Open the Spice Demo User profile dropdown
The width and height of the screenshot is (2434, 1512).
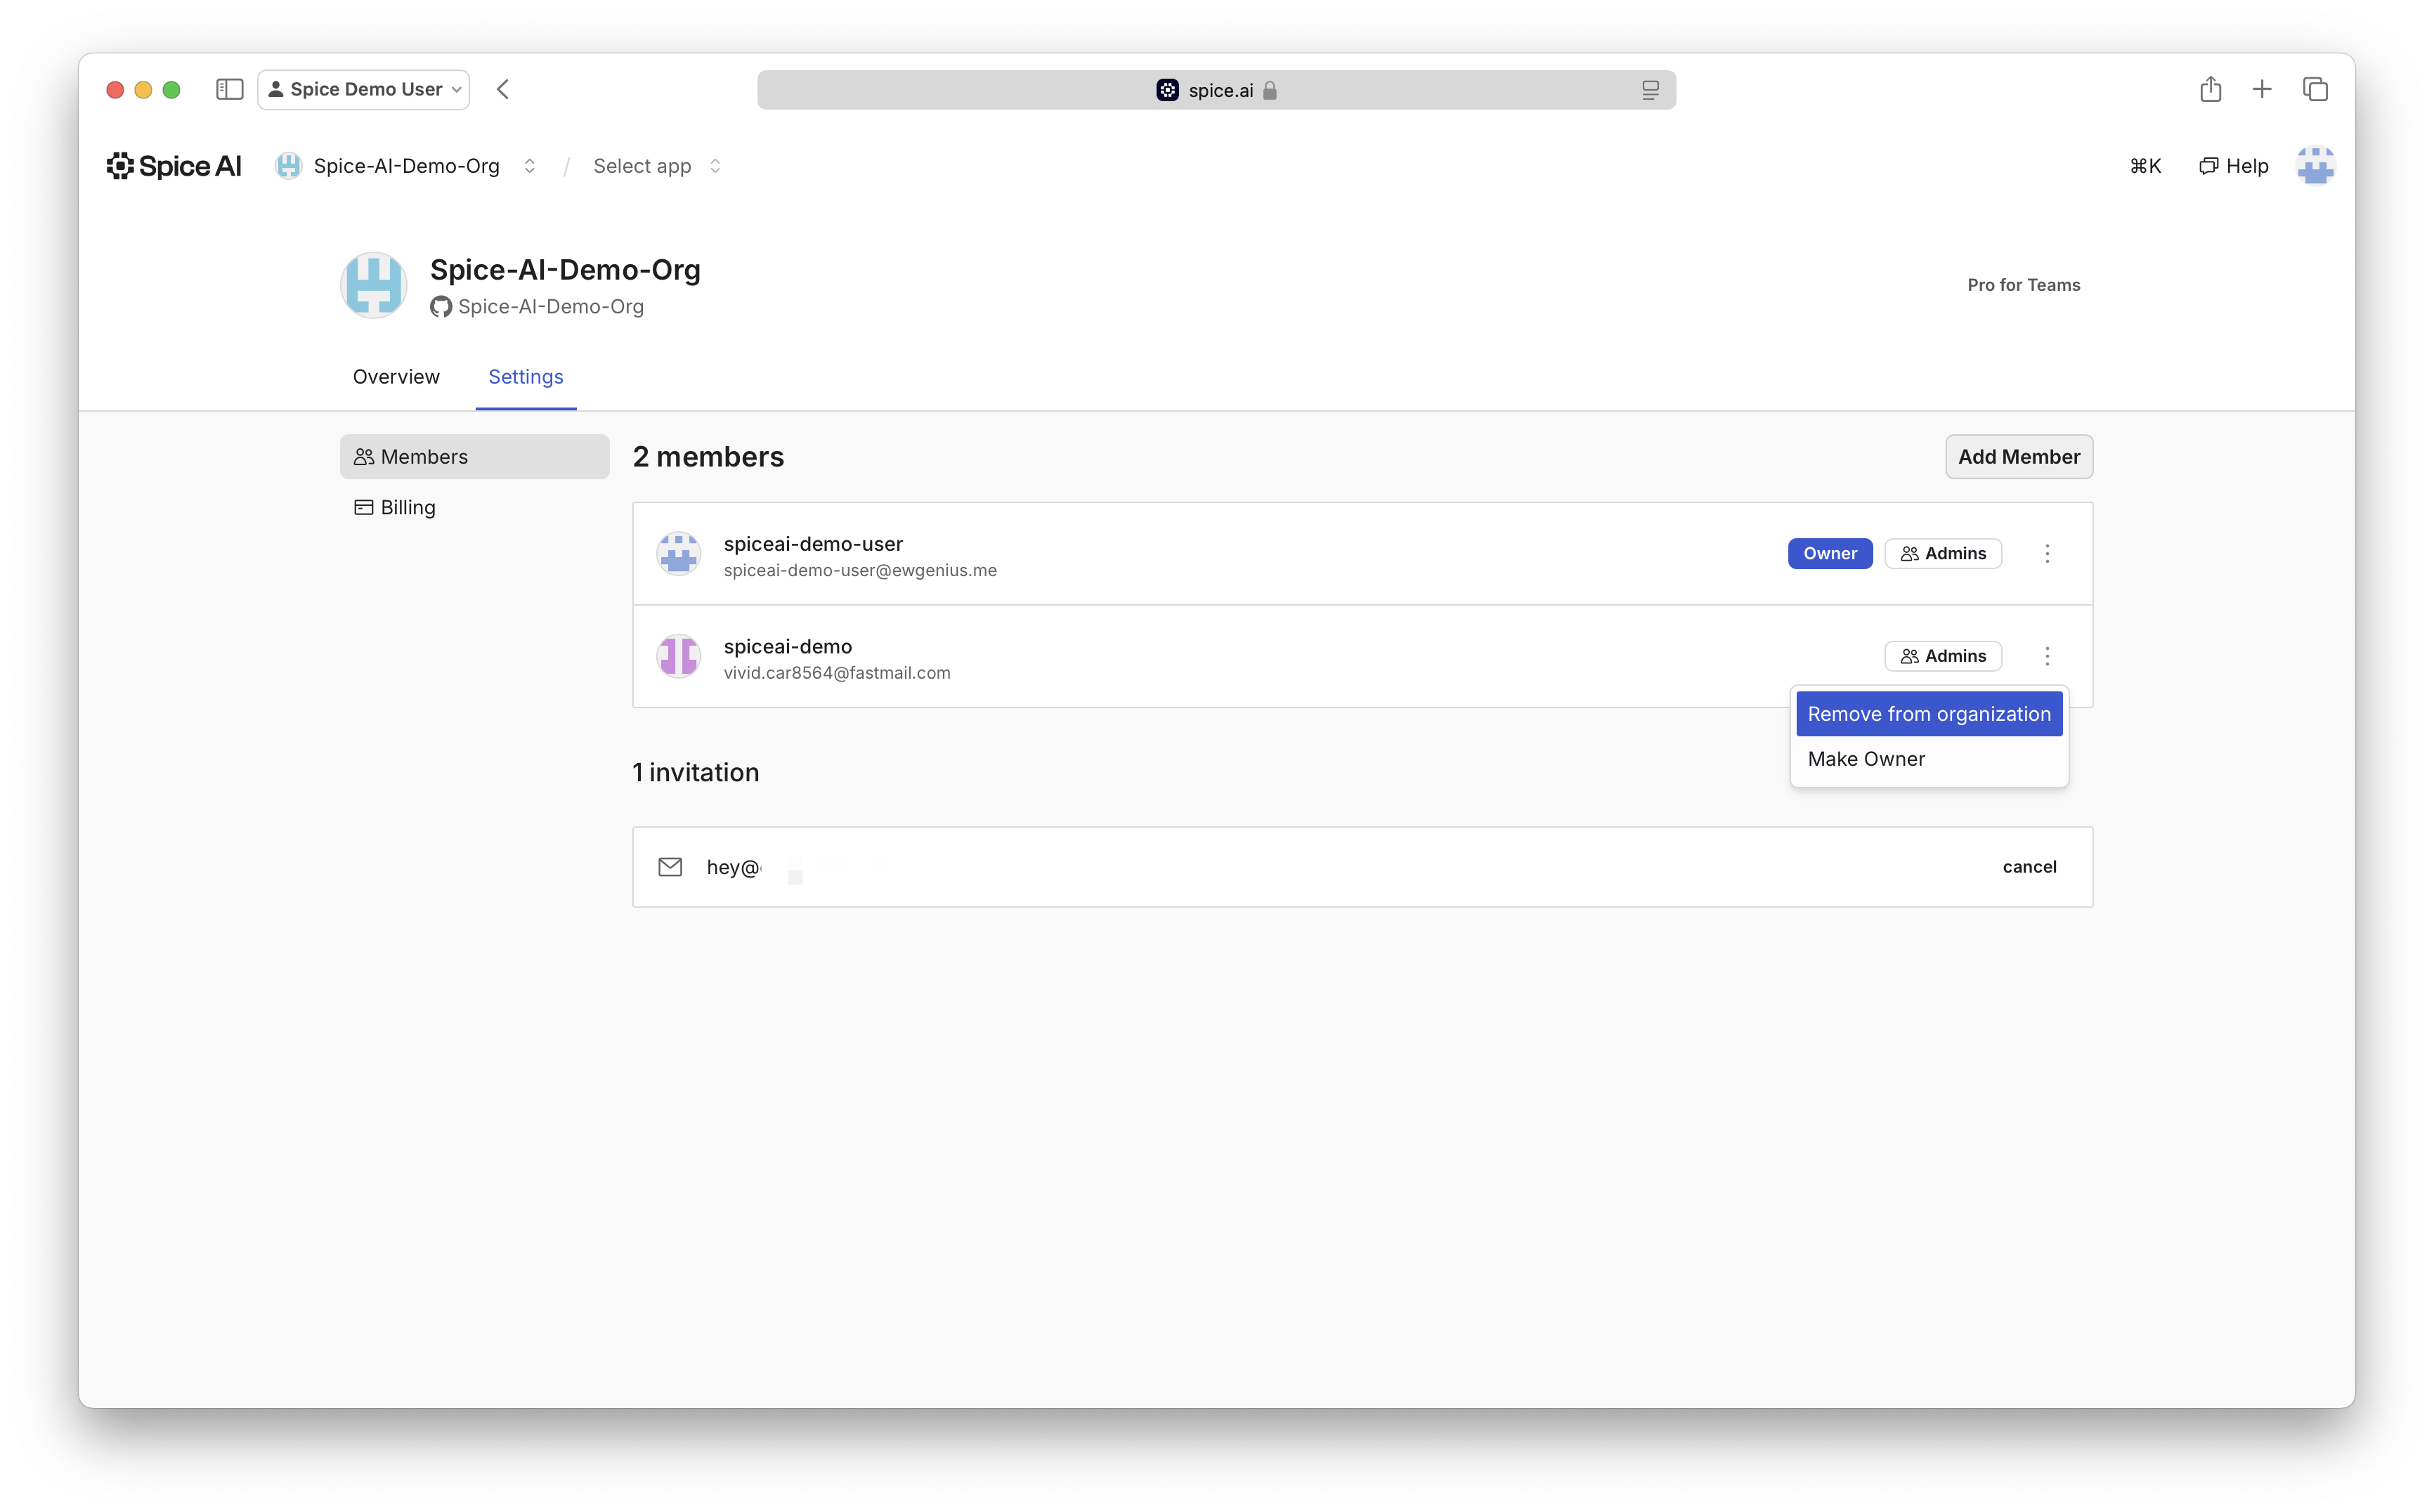coord(364,89)
